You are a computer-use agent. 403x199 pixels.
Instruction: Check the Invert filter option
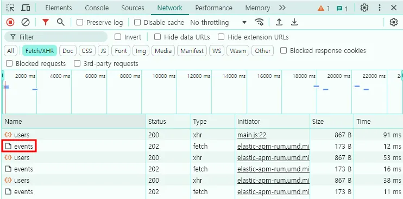(x=118, y=37)
